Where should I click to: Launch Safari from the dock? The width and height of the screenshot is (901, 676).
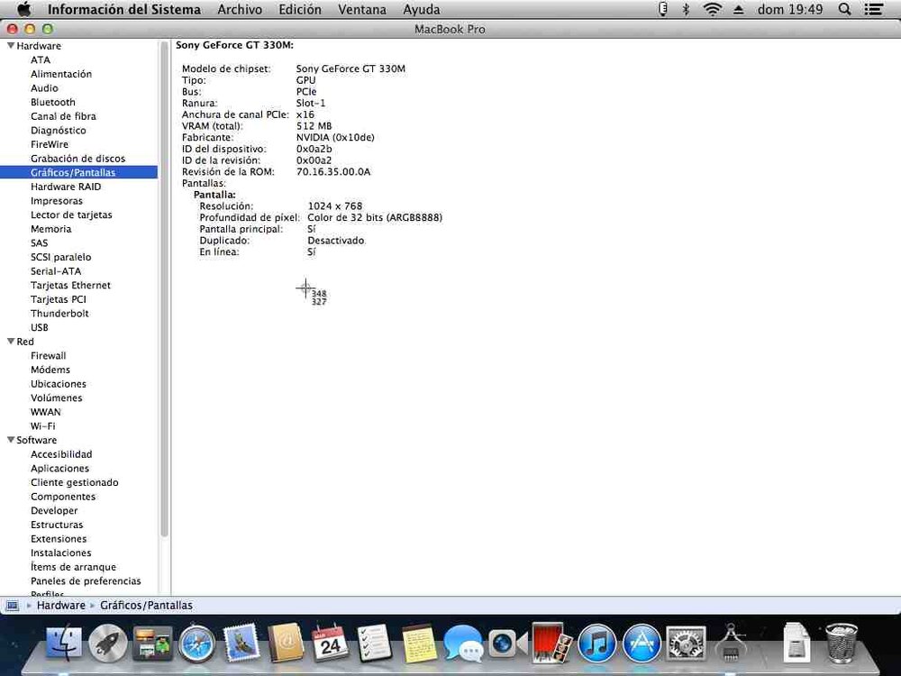pos(196,644)
